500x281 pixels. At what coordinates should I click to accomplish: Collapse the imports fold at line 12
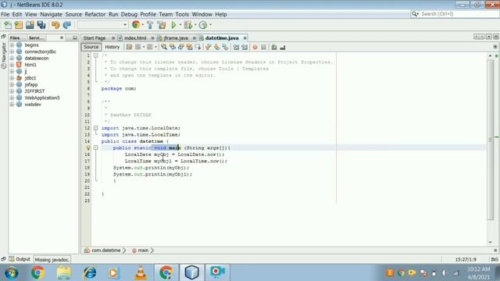click(x=95, y=128)
